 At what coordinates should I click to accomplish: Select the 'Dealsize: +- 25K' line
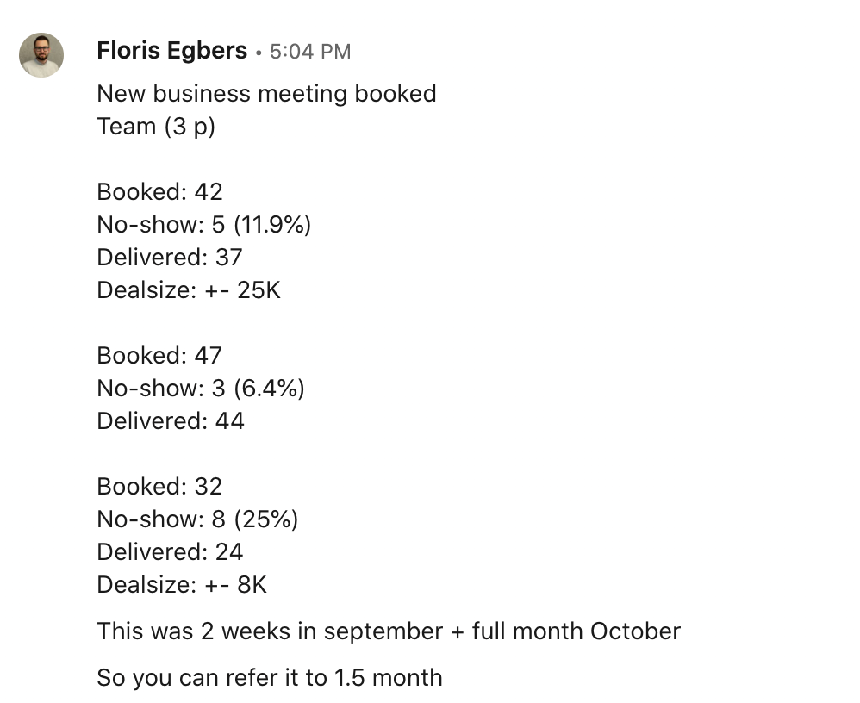tap(189, 290)
